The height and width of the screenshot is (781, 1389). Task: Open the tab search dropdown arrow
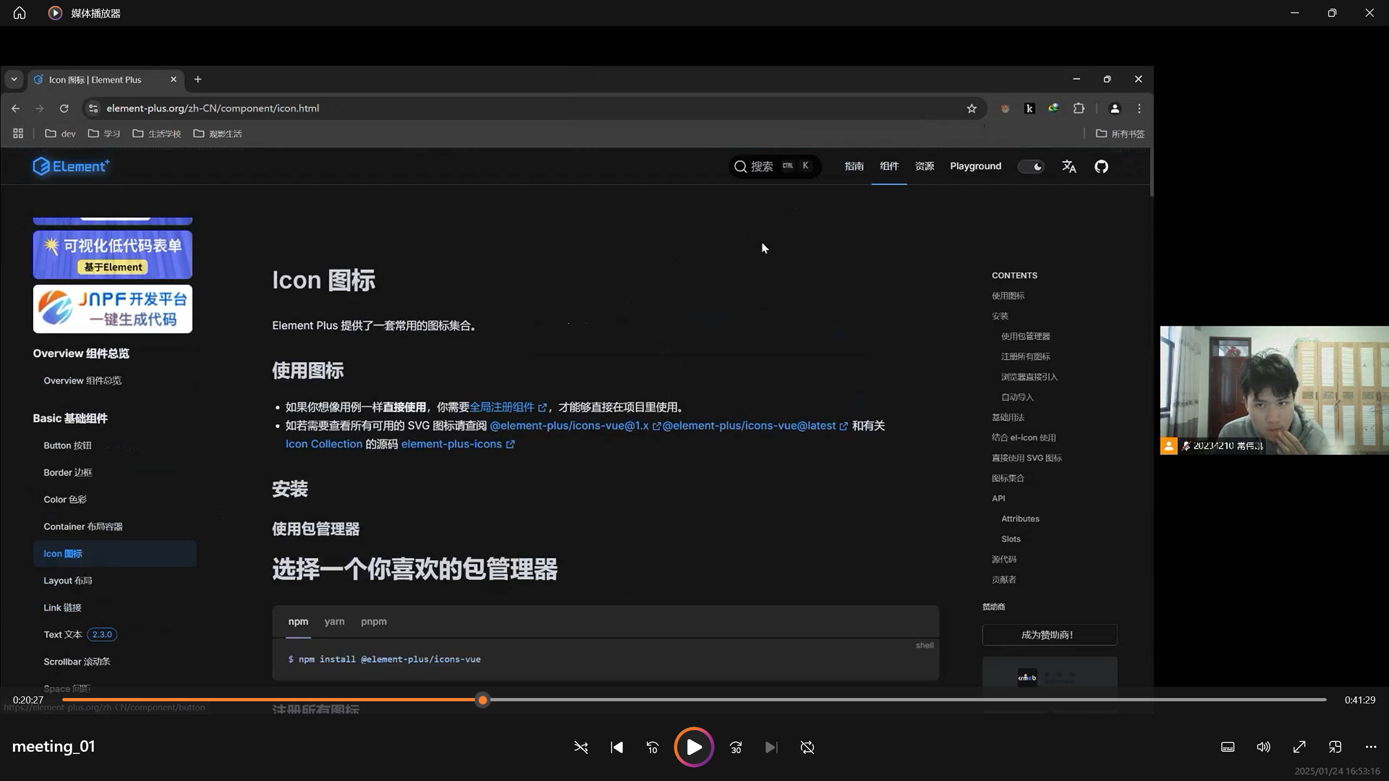[x=14, y=79]
